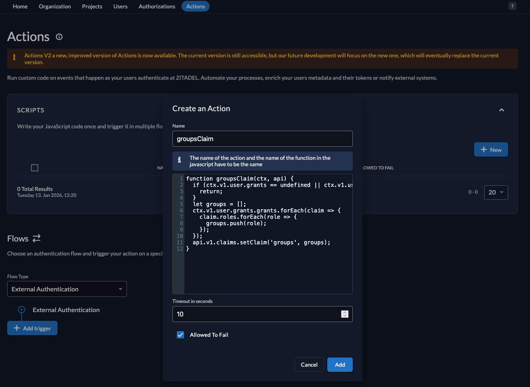Cancel the Create an Action dialog

point(309,365)
